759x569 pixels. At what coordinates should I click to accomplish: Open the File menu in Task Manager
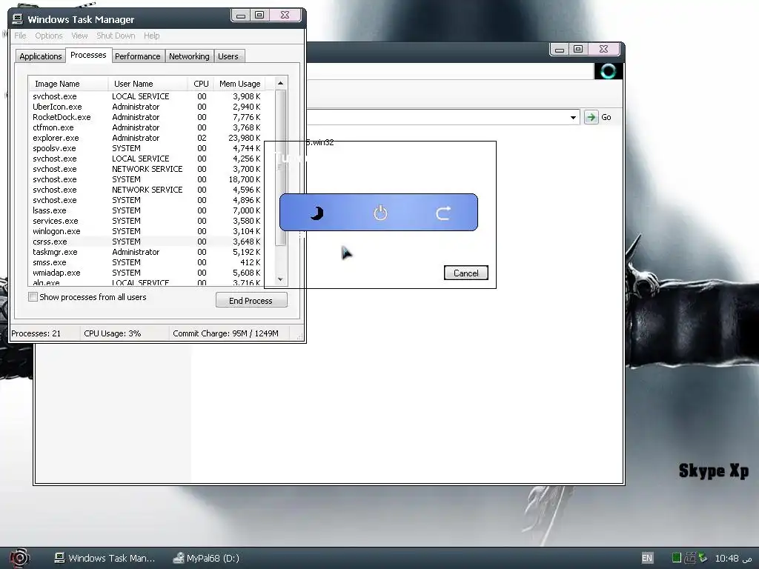20,36
